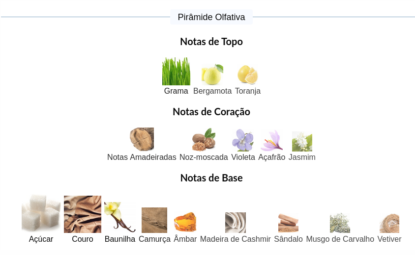Click the Notas de Coração heading
The image size is (415, 255).
point(211,112)
